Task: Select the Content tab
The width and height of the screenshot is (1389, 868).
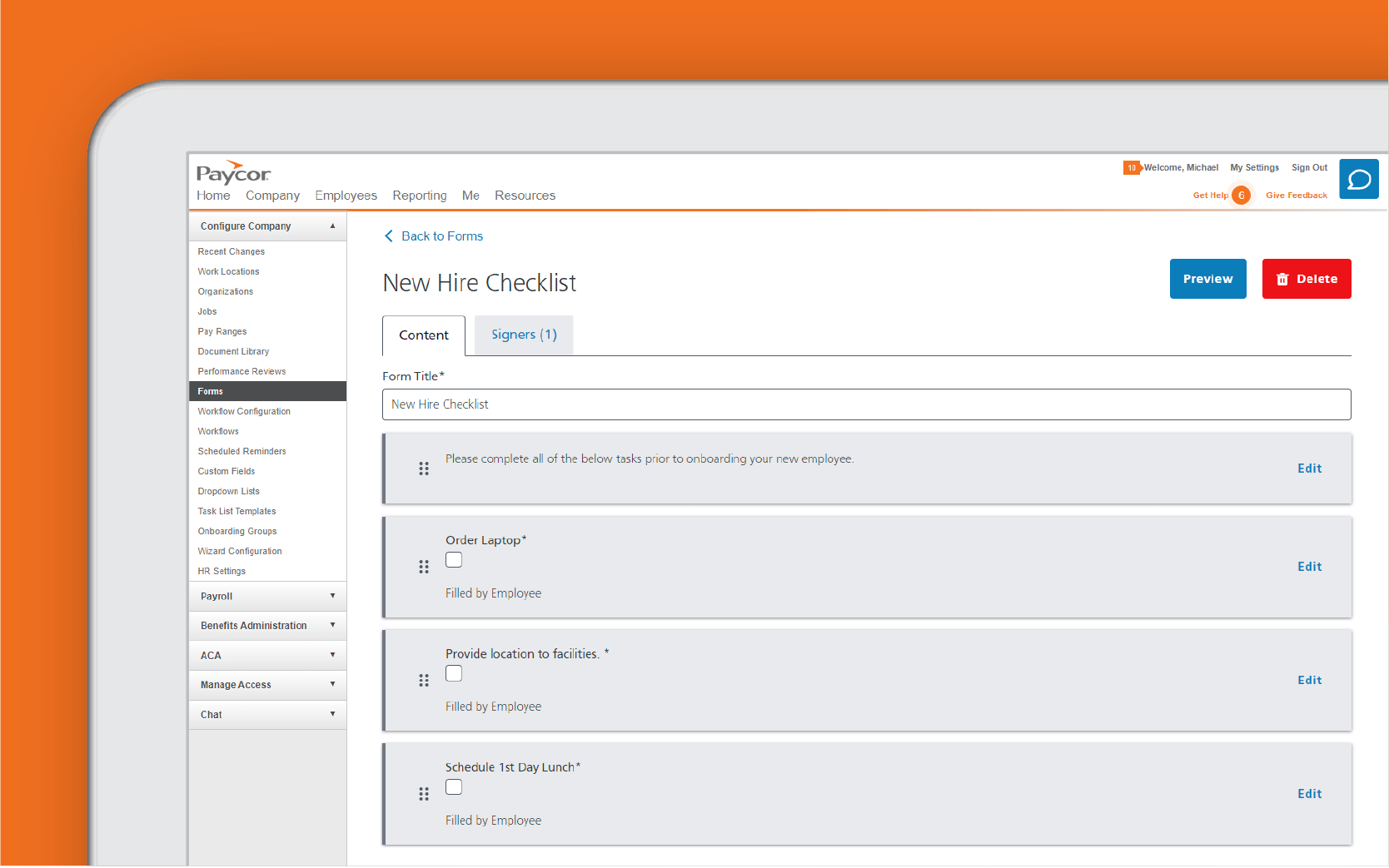Action: (x=424, y=335)
